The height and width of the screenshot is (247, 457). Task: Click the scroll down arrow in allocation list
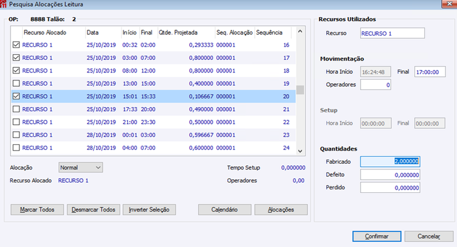point(300,151)
